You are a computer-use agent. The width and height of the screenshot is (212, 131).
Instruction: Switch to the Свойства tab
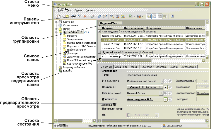tap(147, 67)
